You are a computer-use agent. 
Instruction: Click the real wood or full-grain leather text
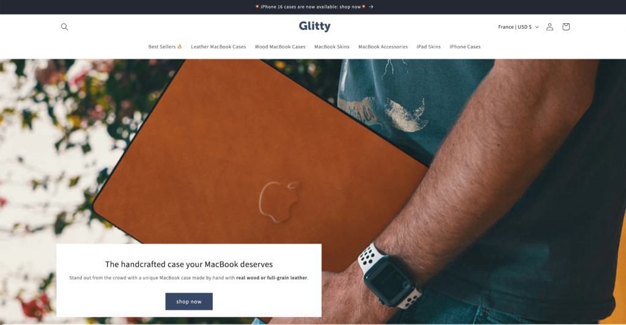[x=271, y=278]
